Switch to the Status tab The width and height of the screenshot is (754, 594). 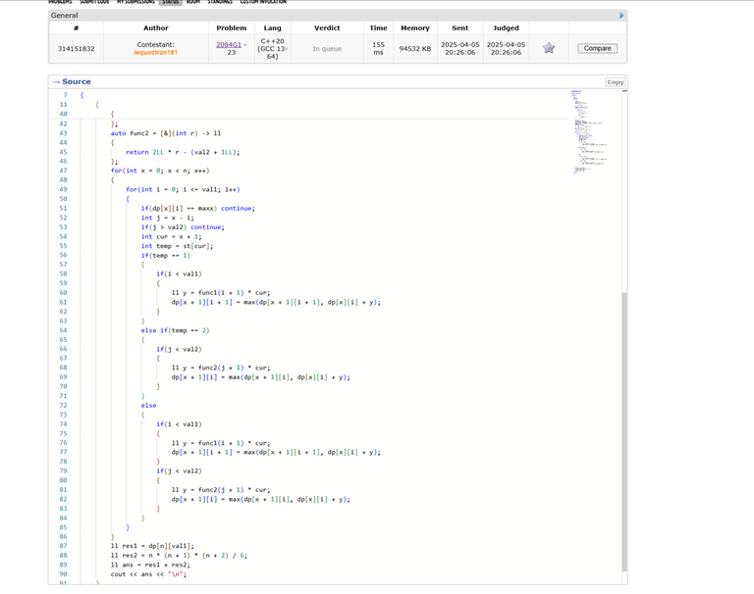point(171,2)
